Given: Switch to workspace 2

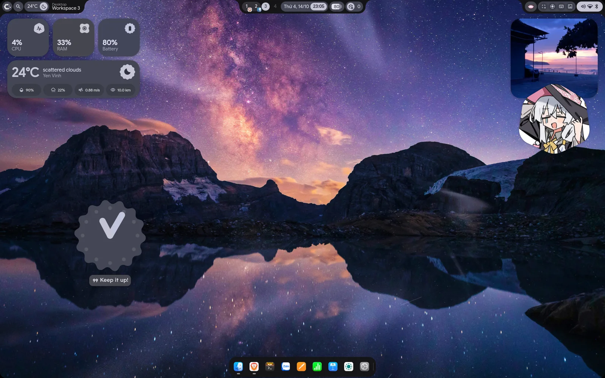Looking at the screenshot, I should point(257,6).
